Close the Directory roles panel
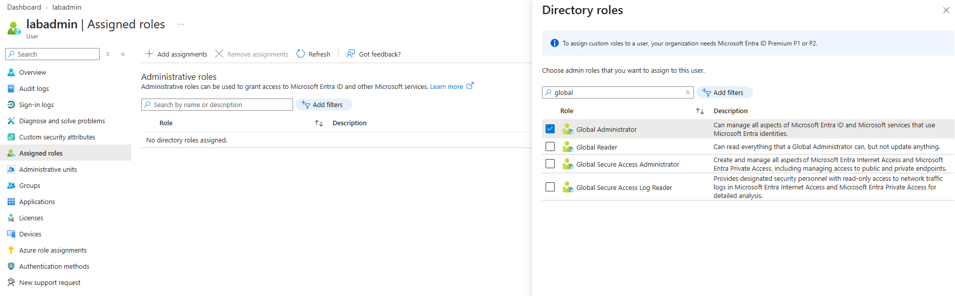 click(x=946, y=10)
